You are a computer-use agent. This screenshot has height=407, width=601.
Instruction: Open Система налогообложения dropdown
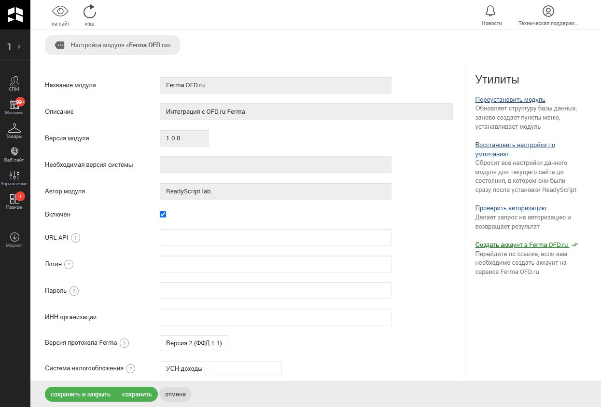pos(221,369)
